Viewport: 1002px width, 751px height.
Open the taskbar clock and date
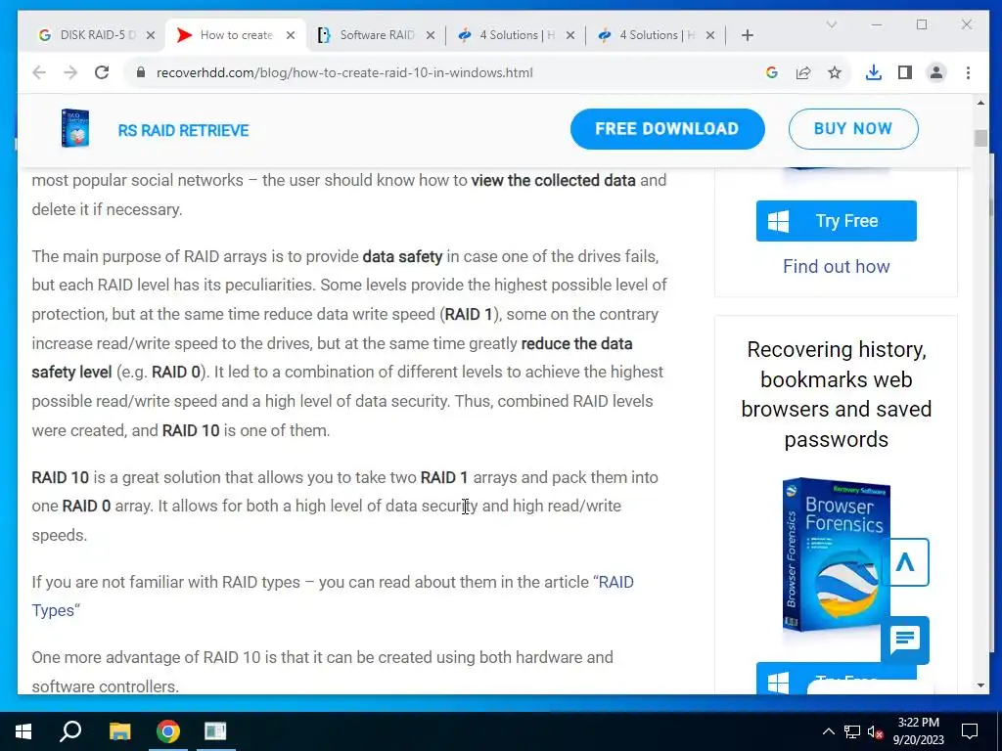click(x=918, y=731)
